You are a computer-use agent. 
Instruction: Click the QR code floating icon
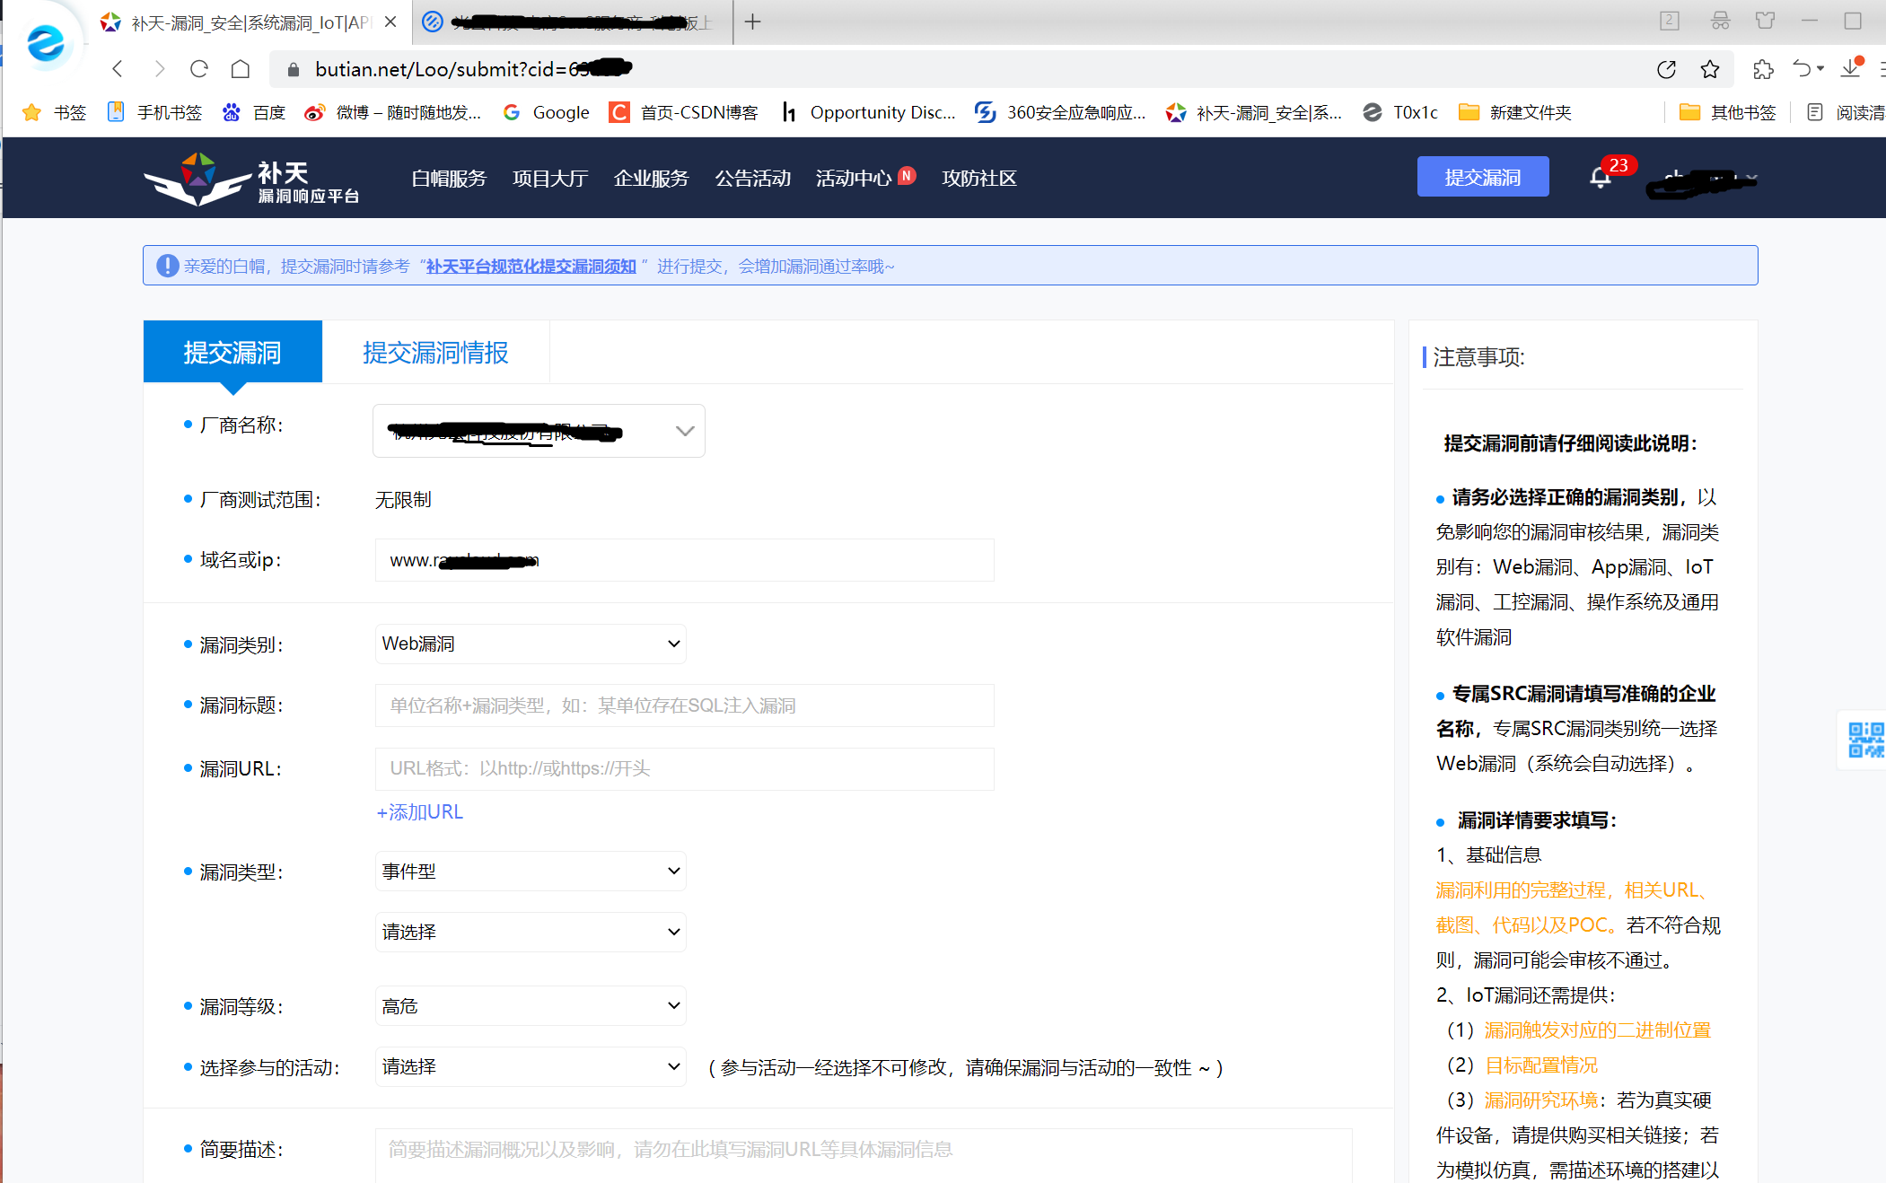click(x=1865, y=740)
